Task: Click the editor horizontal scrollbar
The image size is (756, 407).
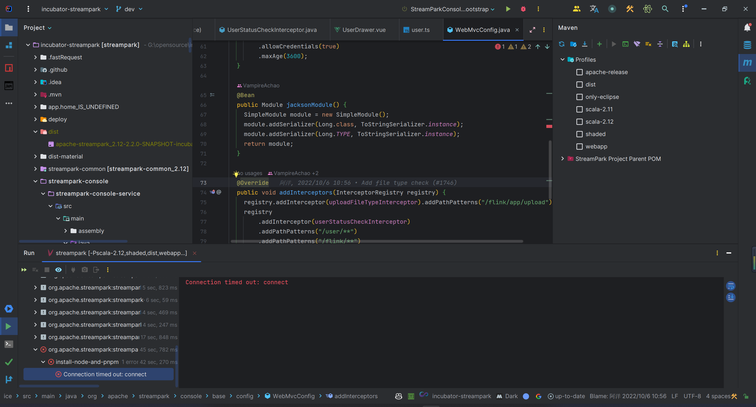Action: point(377,241)
